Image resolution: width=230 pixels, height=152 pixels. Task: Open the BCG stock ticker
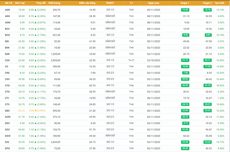[7, 35]
